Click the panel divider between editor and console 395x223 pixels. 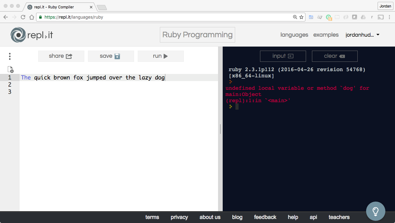(220, 129)
